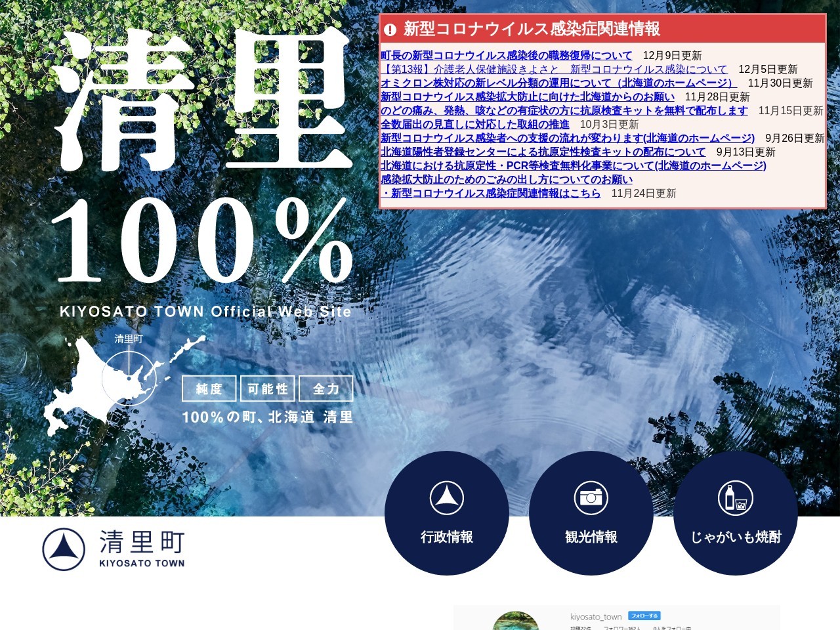Click the Instagram フォローする button
840x630 pixels.
pyautogui.click(x=644, y=616)
